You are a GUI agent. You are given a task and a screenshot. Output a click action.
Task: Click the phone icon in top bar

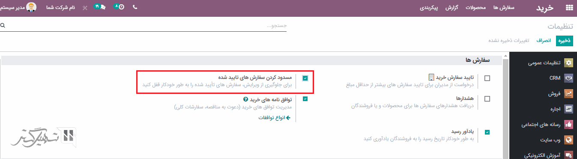tap(135, 7)
